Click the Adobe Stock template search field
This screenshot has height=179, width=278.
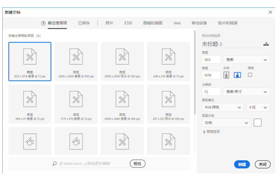(93, 163)
